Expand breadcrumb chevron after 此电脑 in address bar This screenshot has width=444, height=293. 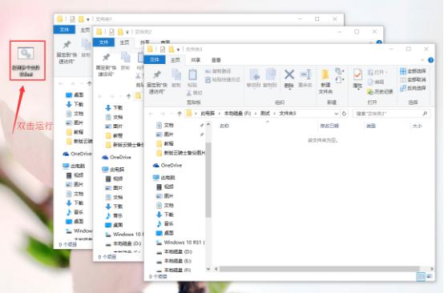219,114
